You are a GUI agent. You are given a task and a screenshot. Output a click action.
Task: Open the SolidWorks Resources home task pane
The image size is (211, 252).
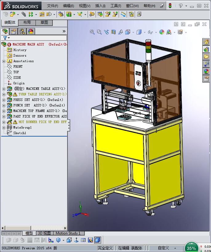[206, 42]
